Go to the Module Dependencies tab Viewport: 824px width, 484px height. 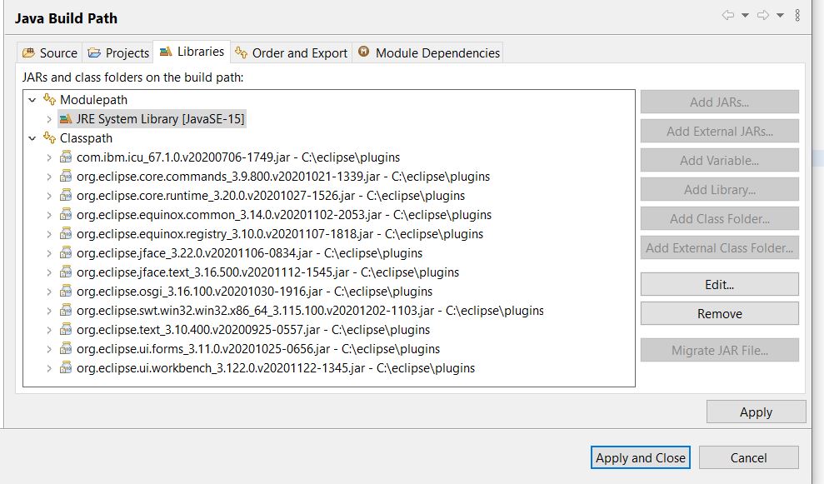pos(428,52)
